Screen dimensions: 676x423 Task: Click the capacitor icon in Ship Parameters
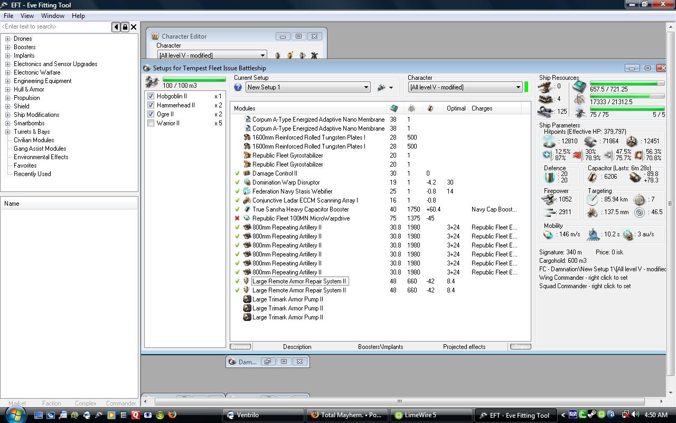click(x=593, y=178)
